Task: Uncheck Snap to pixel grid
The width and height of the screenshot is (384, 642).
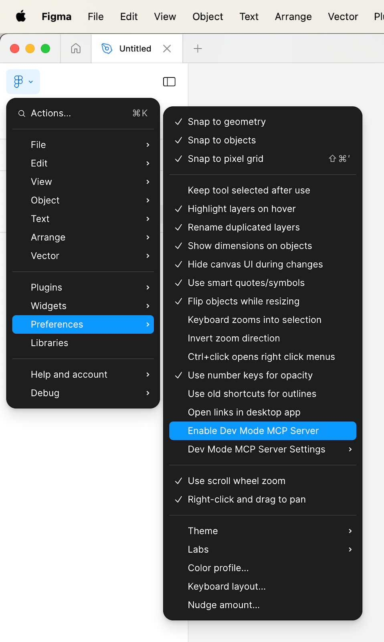Action: click(225, 159)
